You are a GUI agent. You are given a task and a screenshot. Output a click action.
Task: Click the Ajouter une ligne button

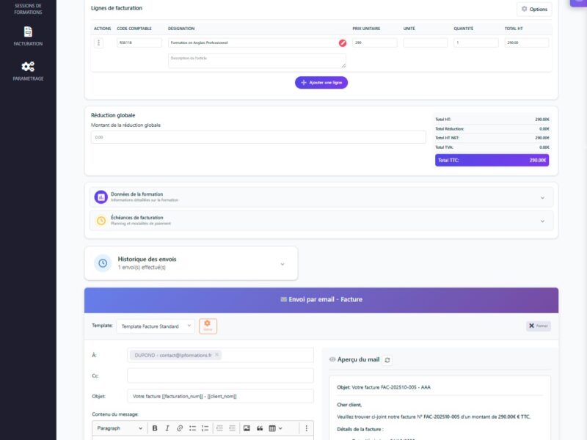coord(321,83)
